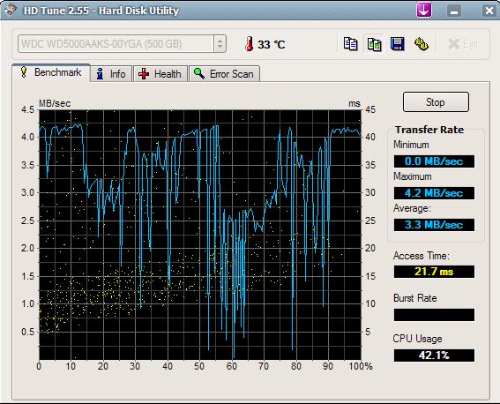
Task: Stop the running benchmark
Action: 436,102
